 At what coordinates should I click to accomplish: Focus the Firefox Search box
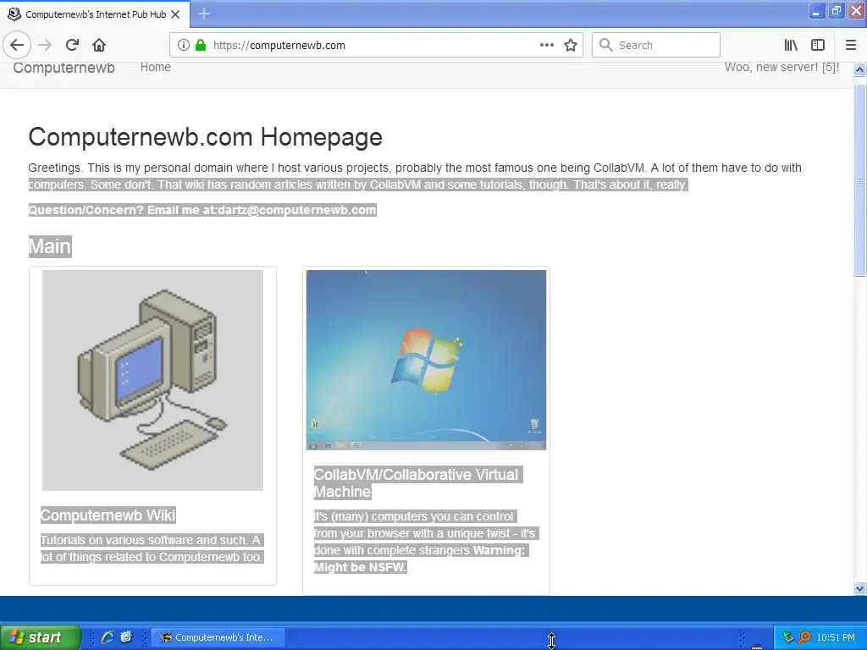coord(656,46)
